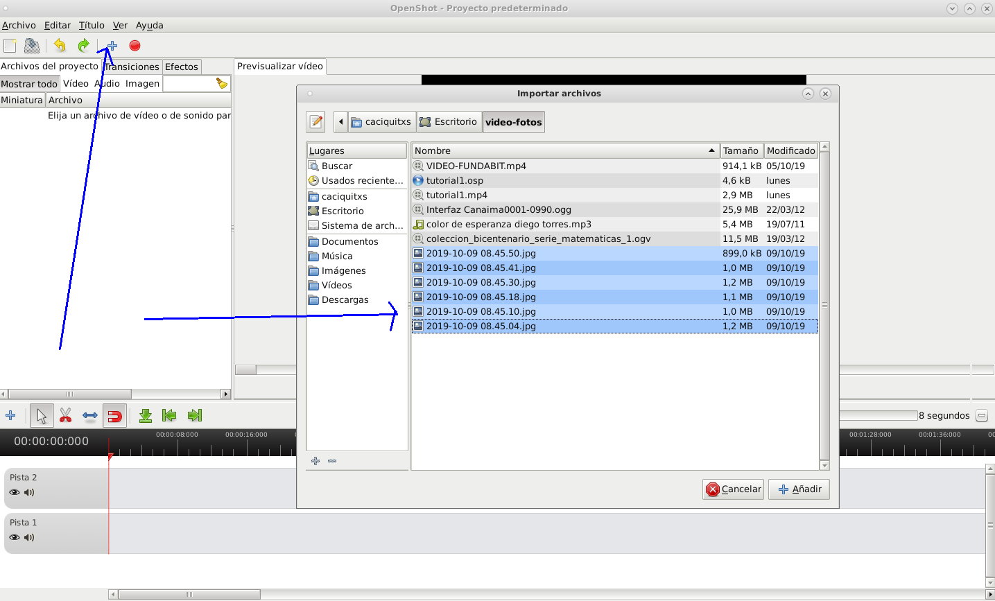Filter project files by Vídeo
Screen dimensions: 995x601
click(x=76, y=84)
